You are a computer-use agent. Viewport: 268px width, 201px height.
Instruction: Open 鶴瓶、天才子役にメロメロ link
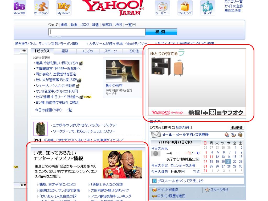[57, 185]
